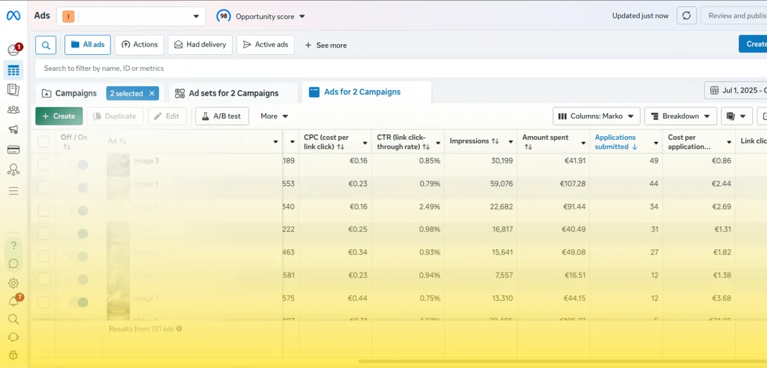
Task: Open Advertising settings megaphone icon
Action: pos(13,130)
